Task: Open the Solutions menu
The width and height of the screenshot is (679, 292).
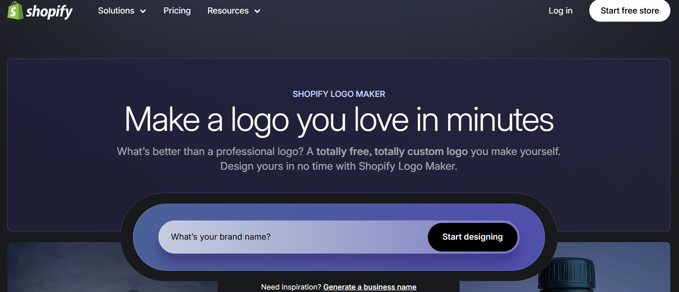Action: [x=116, y=11]
